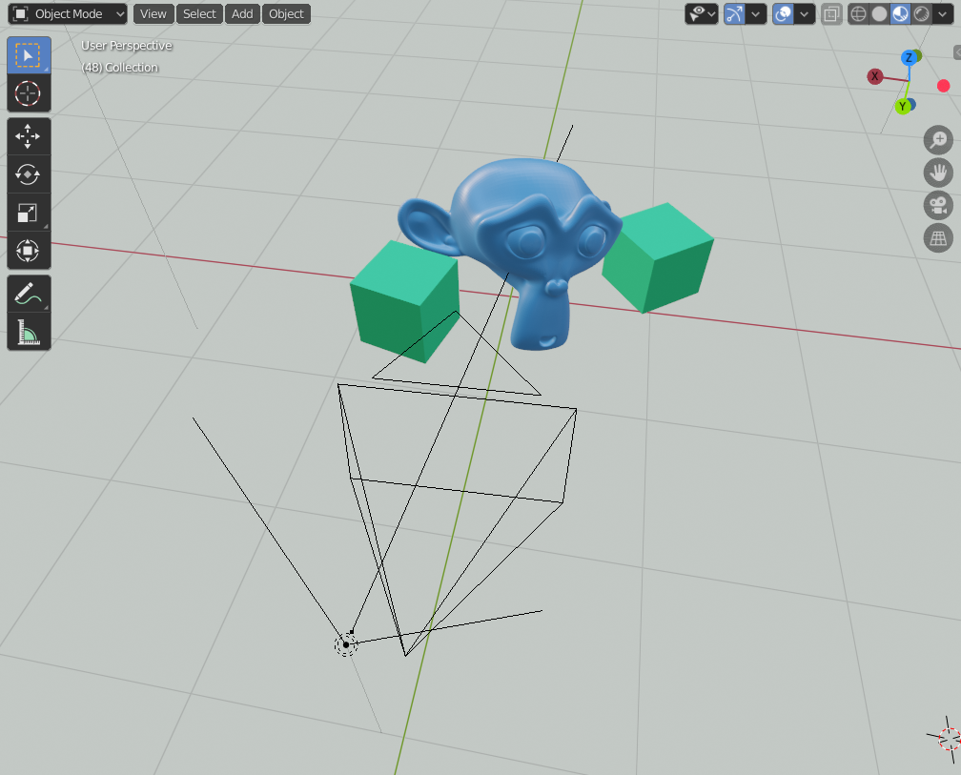The height and width of the screenshot is (775, 961).
Task: Select the Annotate pencil tool
Action: pyautogui.click(x=29, y=294)
